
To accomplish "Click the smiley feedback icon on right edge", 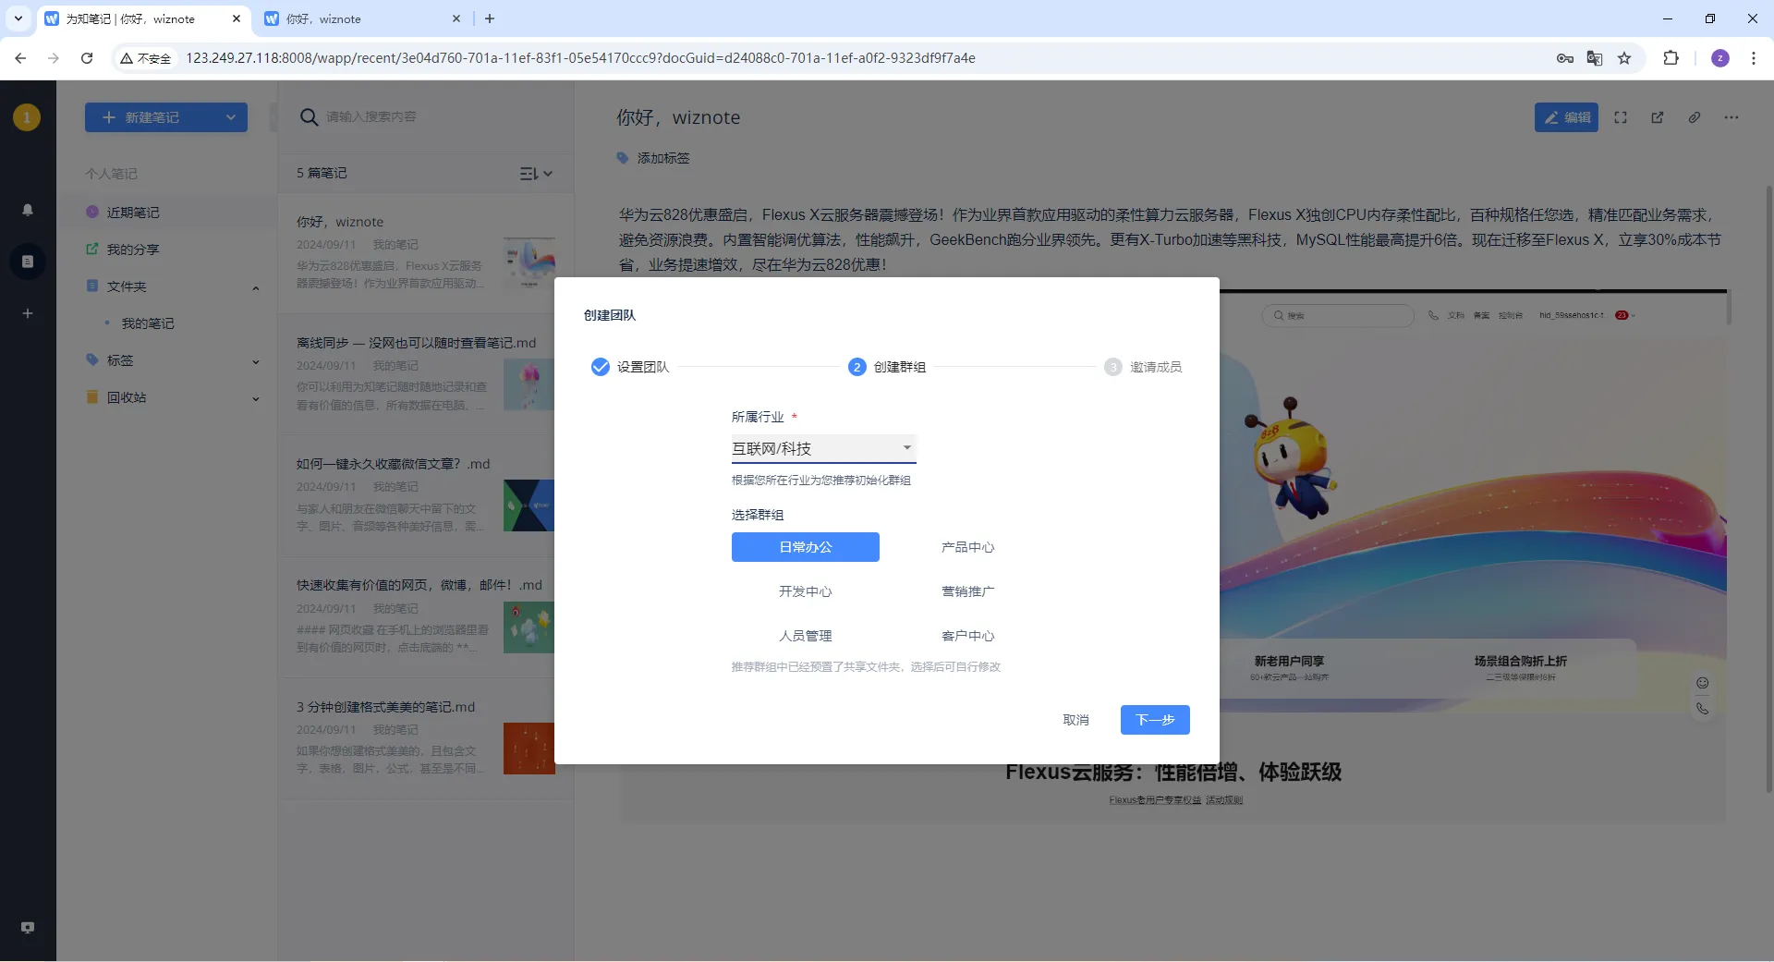I will [1703, 683].
